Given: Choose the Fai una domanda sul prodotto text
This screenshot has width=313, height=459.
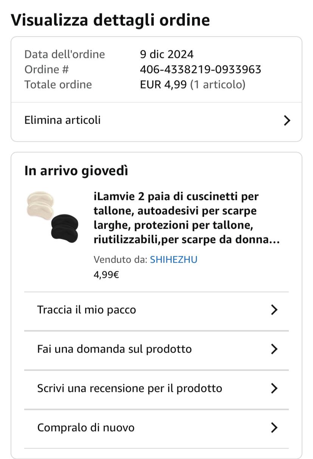Looking at the screenshot, I should coord(114,349).
